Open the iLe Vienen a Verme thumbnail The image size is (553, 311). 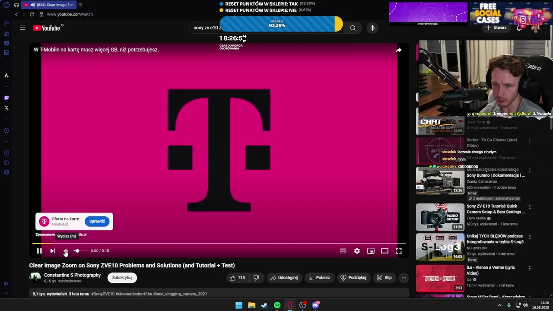pyautogui.click(x=440, y=278)
